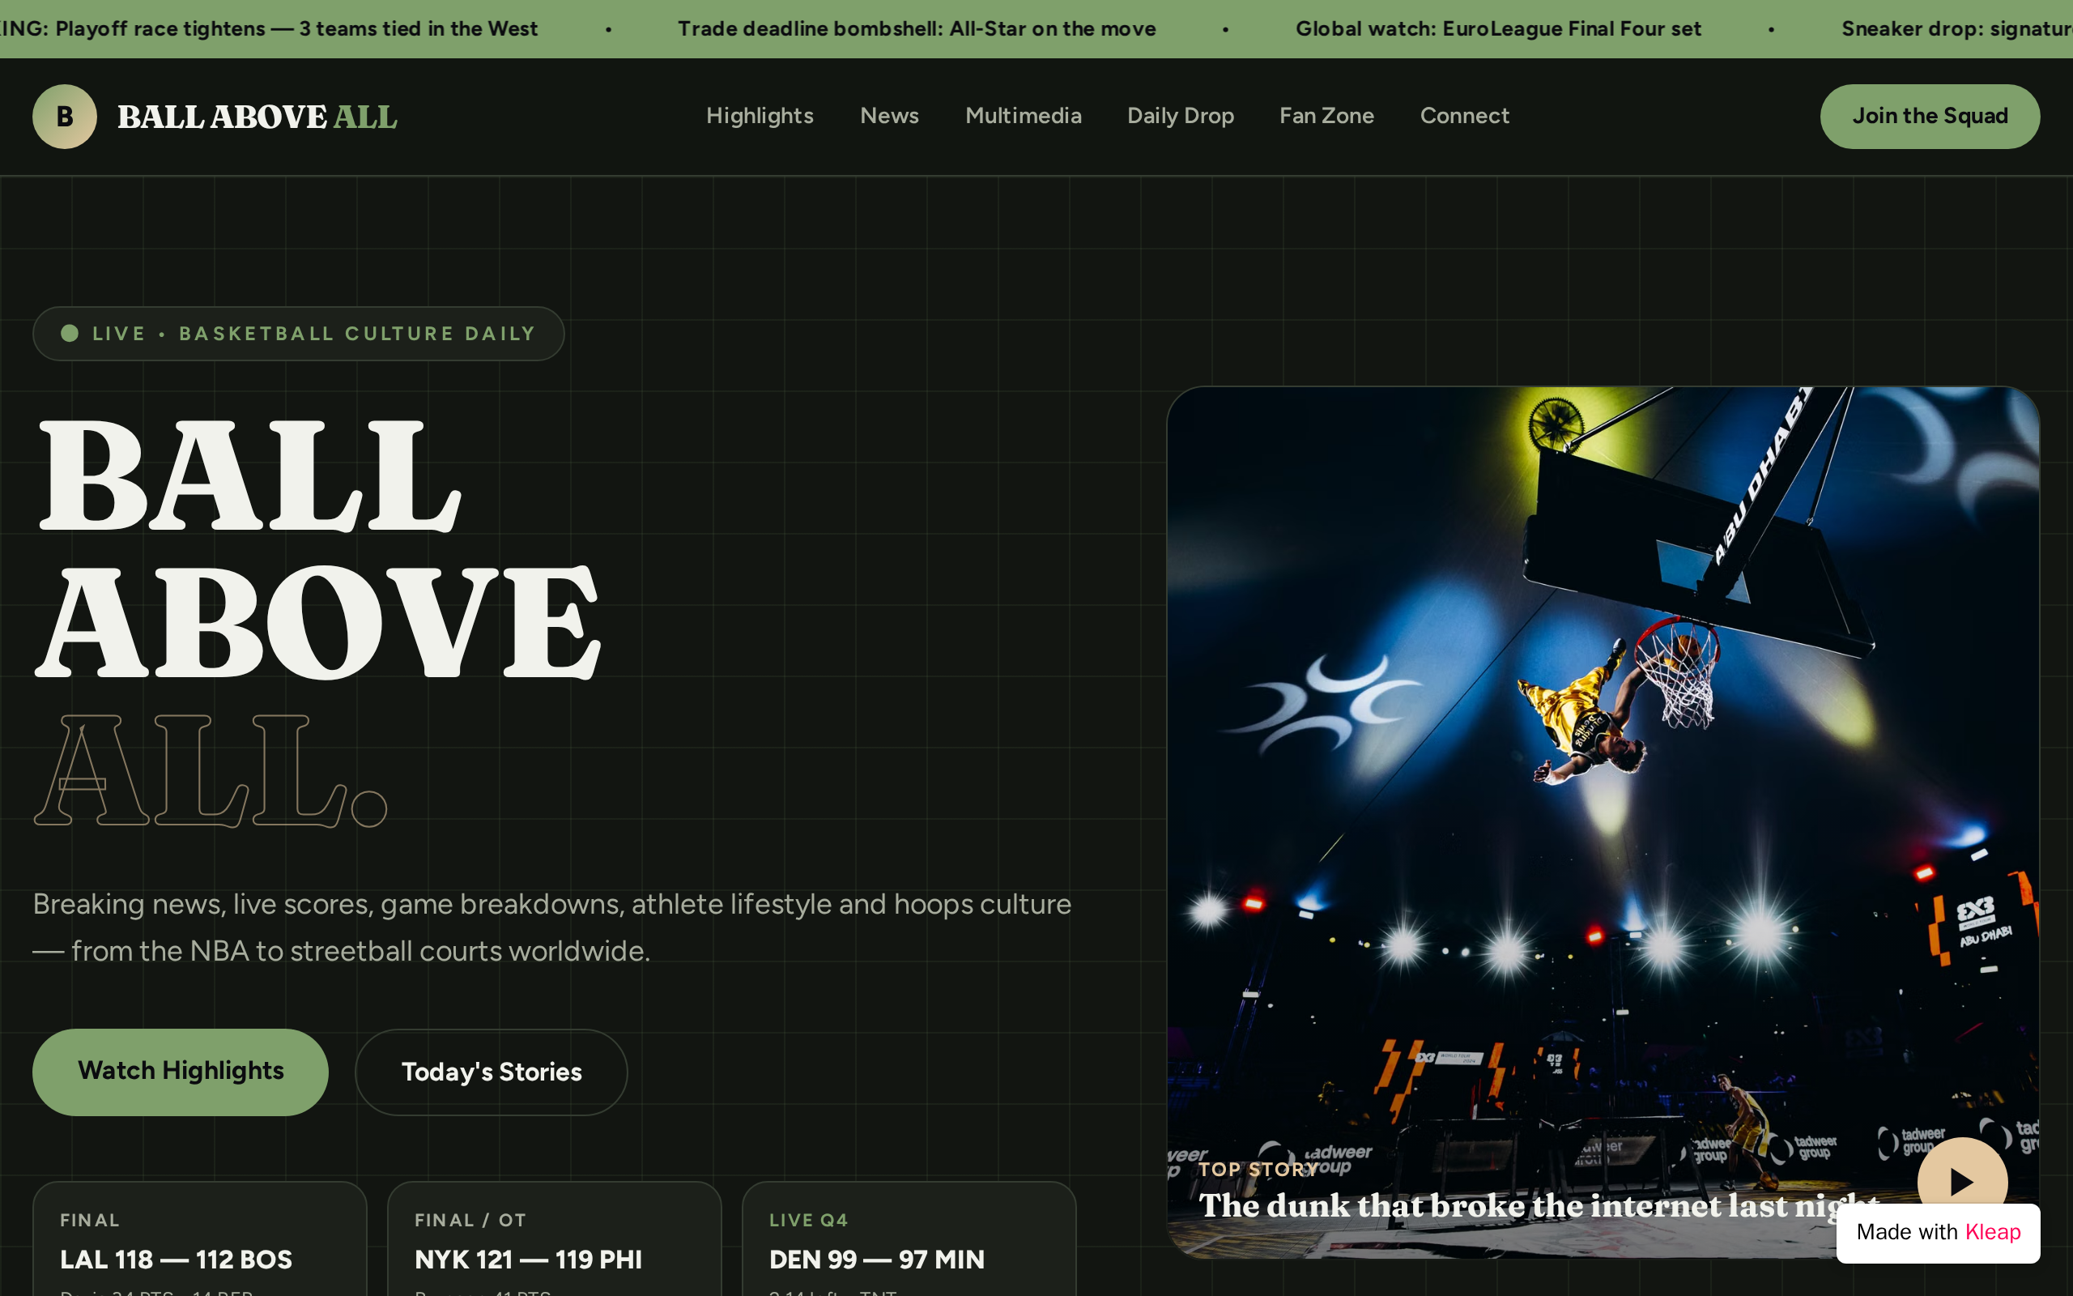Click the EuroLeague Final Four ticker headline
Screen dimensions: 2073x1296
(1498, 29)
